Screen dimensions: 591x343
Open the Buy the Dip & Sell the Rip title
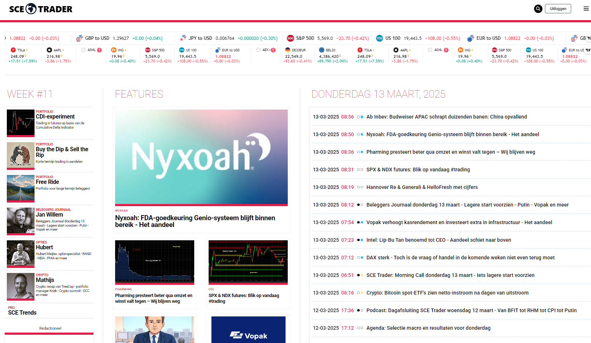click(x=62, y=152)
